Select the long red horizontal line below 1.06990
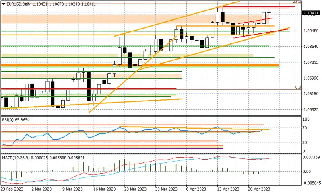 (89, 89)
